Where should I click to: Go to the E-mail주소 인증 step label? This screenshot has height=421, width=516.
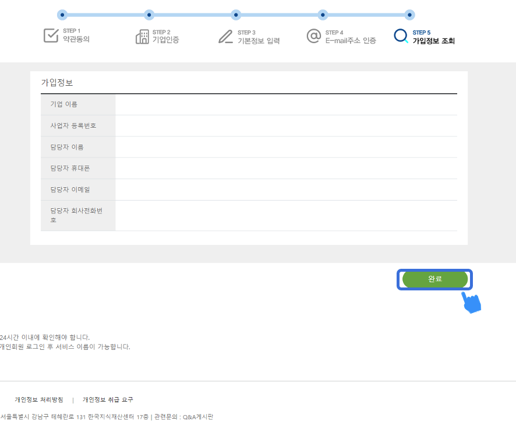(351, 41)
